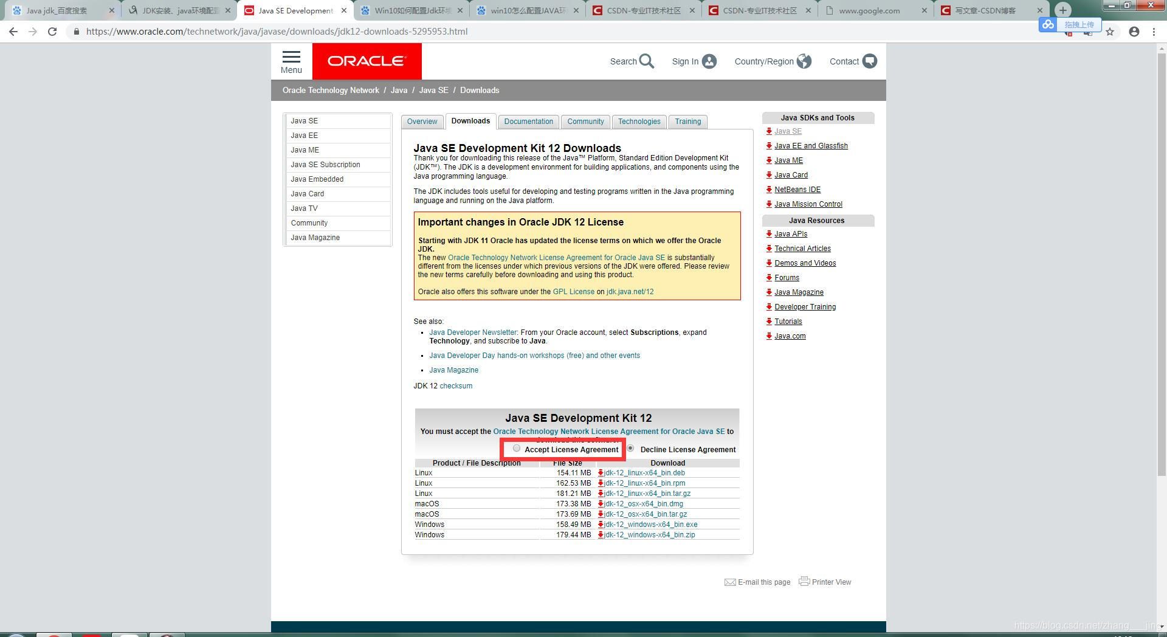Click the E-mail this page envelope icon
The width and height of the screenshot is (1167, 637).
730,582
